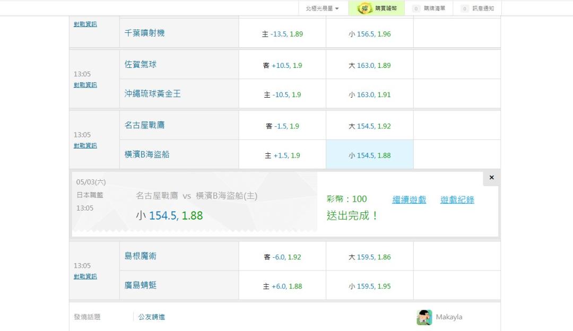573x331 pixels.
Task: Click Makayla's avatar thumbnail
Action: [424, 317]
